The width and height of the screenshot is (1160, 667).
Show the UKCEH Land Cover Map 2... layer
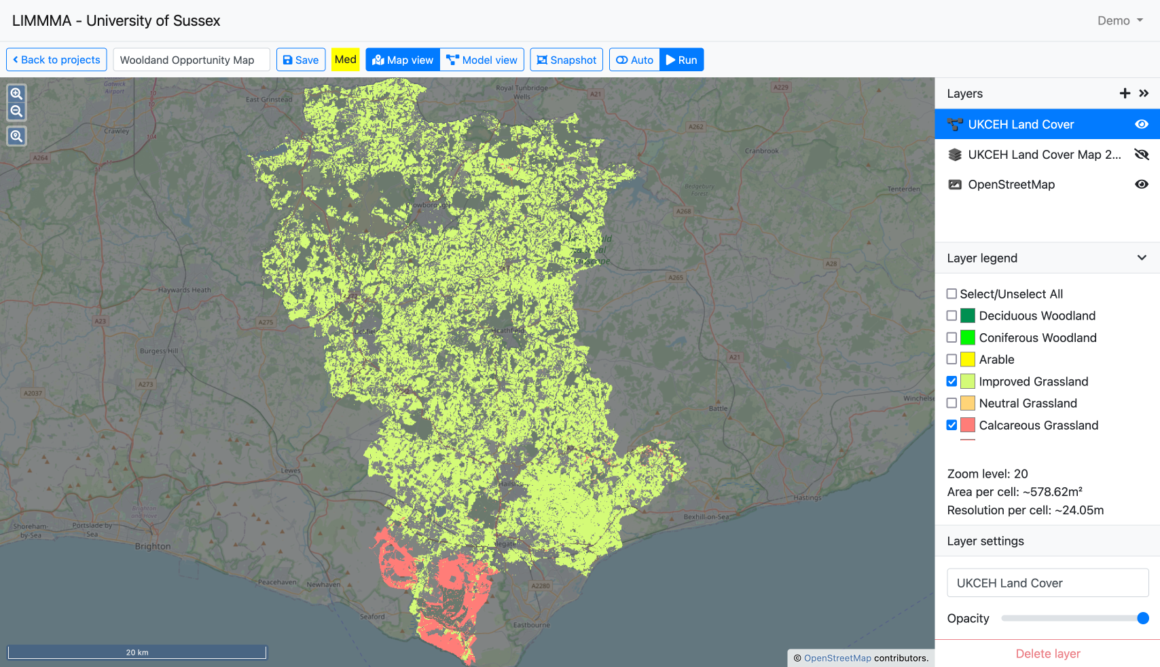1142,155
